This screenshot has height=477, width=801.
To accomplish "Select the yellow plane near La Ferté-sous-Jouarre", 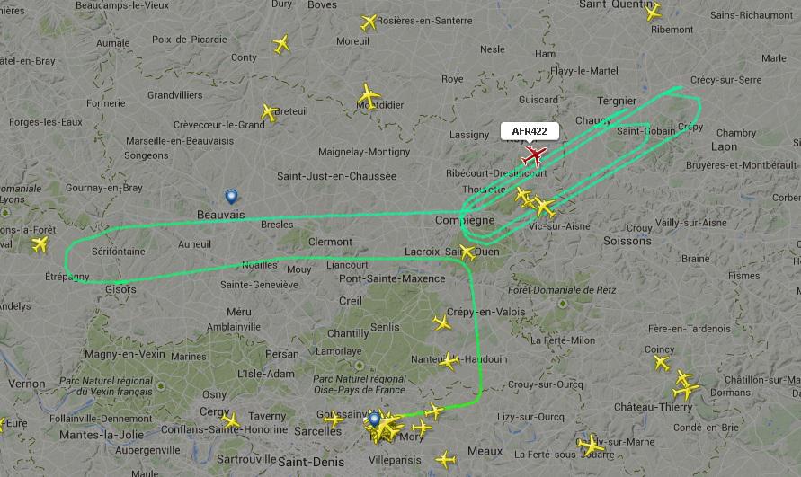I will tap(591, 445).
